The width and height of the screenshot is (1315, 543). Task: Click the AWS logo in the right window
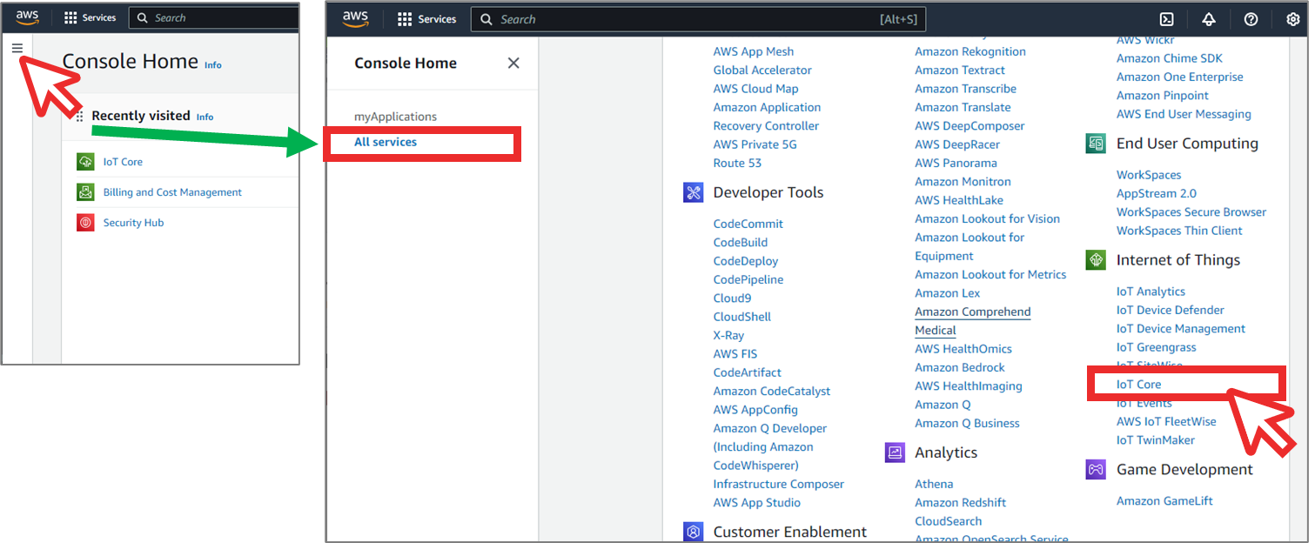[x=355, y=18]
